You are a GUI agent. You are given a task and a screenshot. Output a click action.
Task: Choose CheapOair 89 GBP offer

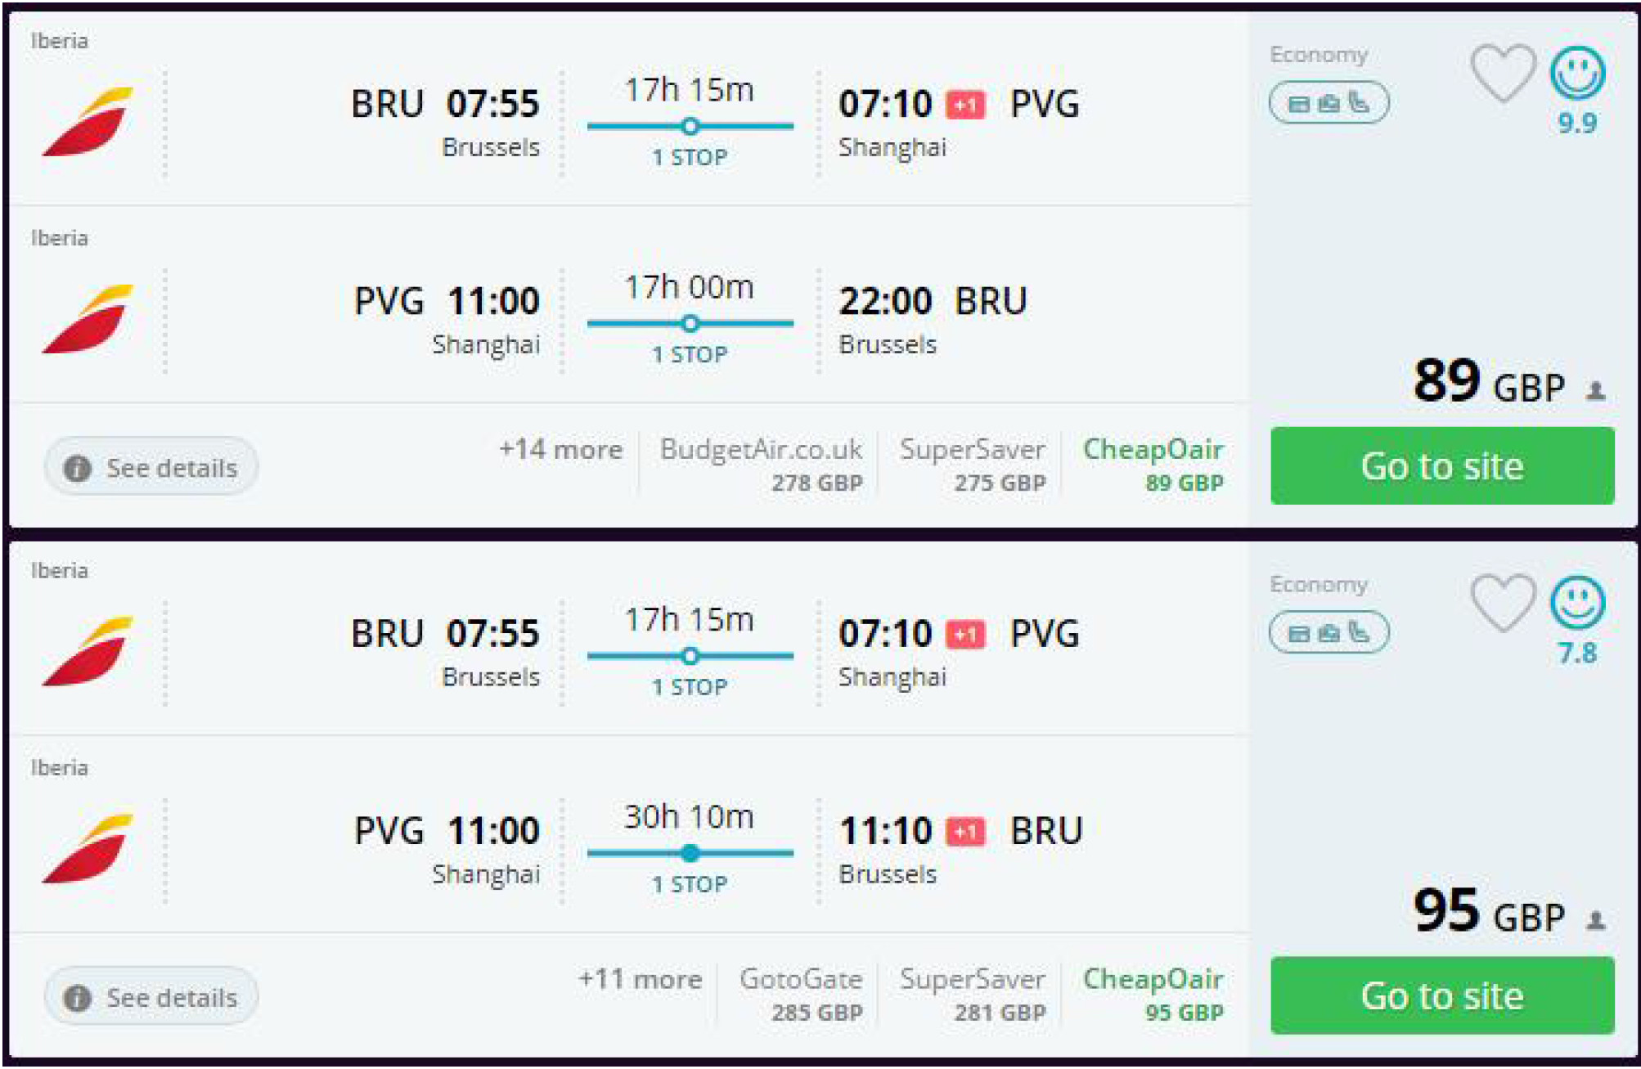tap(1153, 465)
